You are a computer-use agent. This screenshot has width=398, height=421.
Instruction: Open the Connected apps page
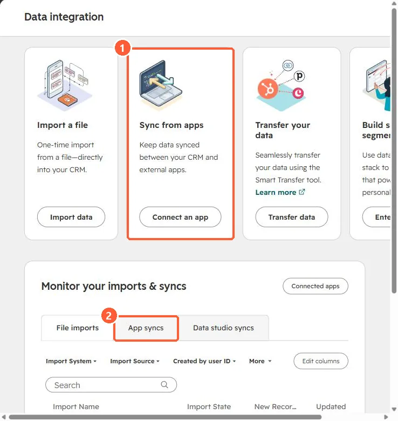coord(315,286)
